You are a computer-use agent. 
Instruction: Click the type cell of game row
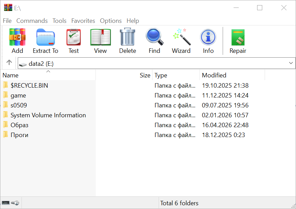point(175,95)
